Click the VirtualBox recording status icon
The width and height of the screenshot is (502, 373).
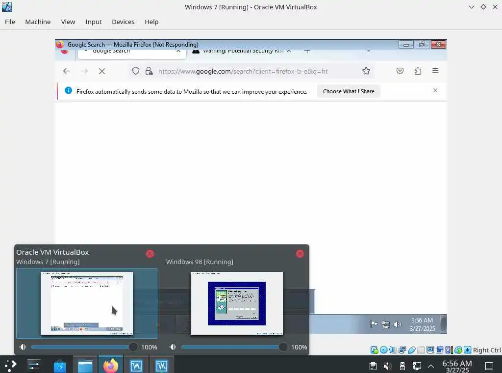[440, 350]
